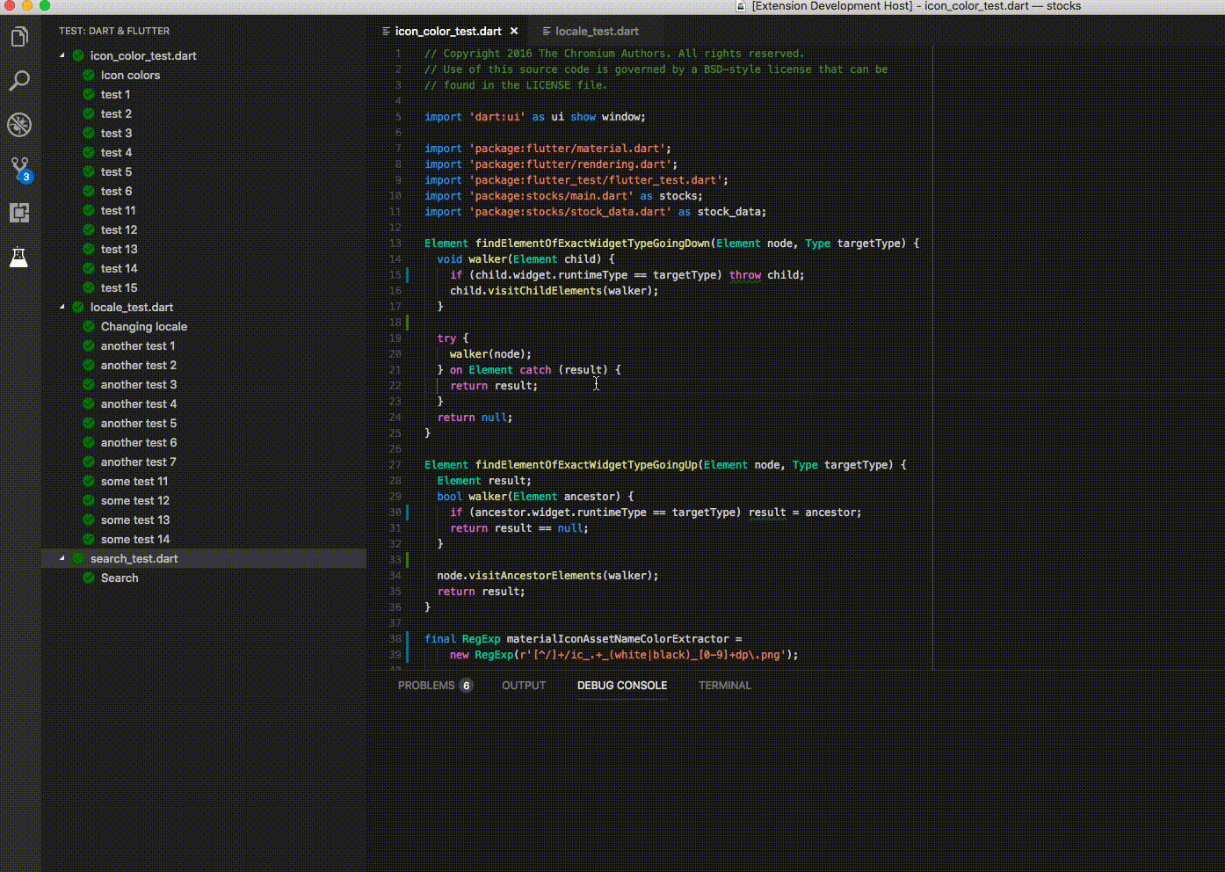Click green pass icon beside test 5
This screenshot has width=1225, height=872.
coord(89,171)
